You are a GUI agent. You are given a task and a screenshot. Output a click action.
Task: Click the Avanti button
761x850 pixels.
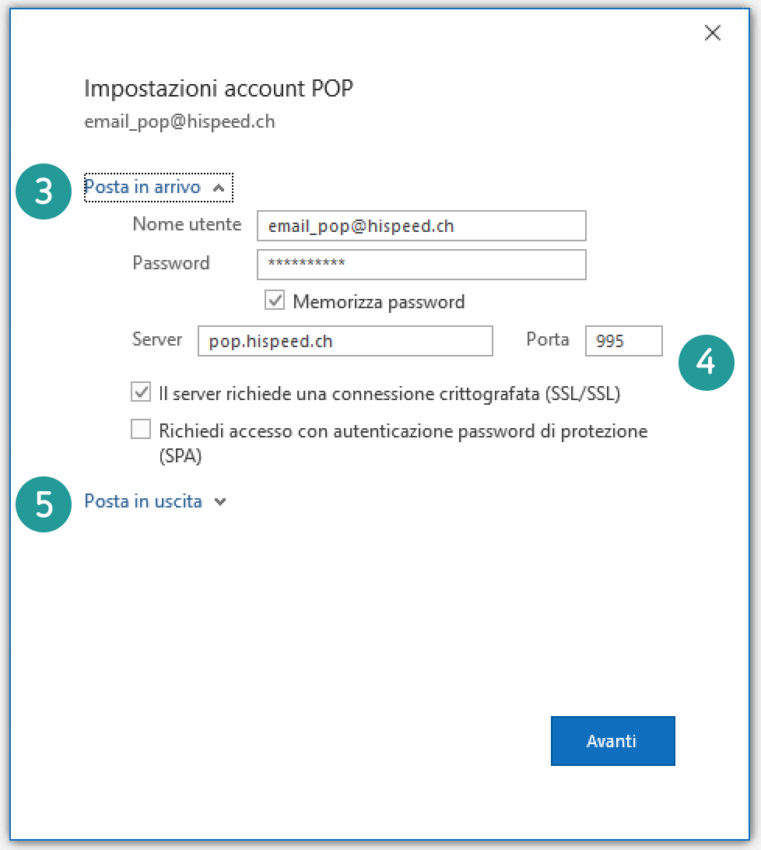click(x=613, y=740)
